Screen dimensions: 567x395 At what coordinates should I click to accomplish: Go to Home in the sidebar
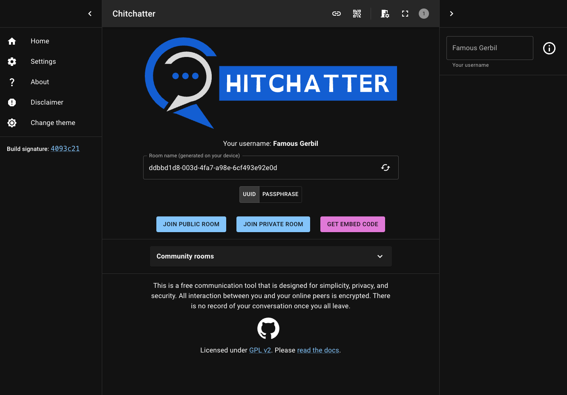(x=51, y=41)
